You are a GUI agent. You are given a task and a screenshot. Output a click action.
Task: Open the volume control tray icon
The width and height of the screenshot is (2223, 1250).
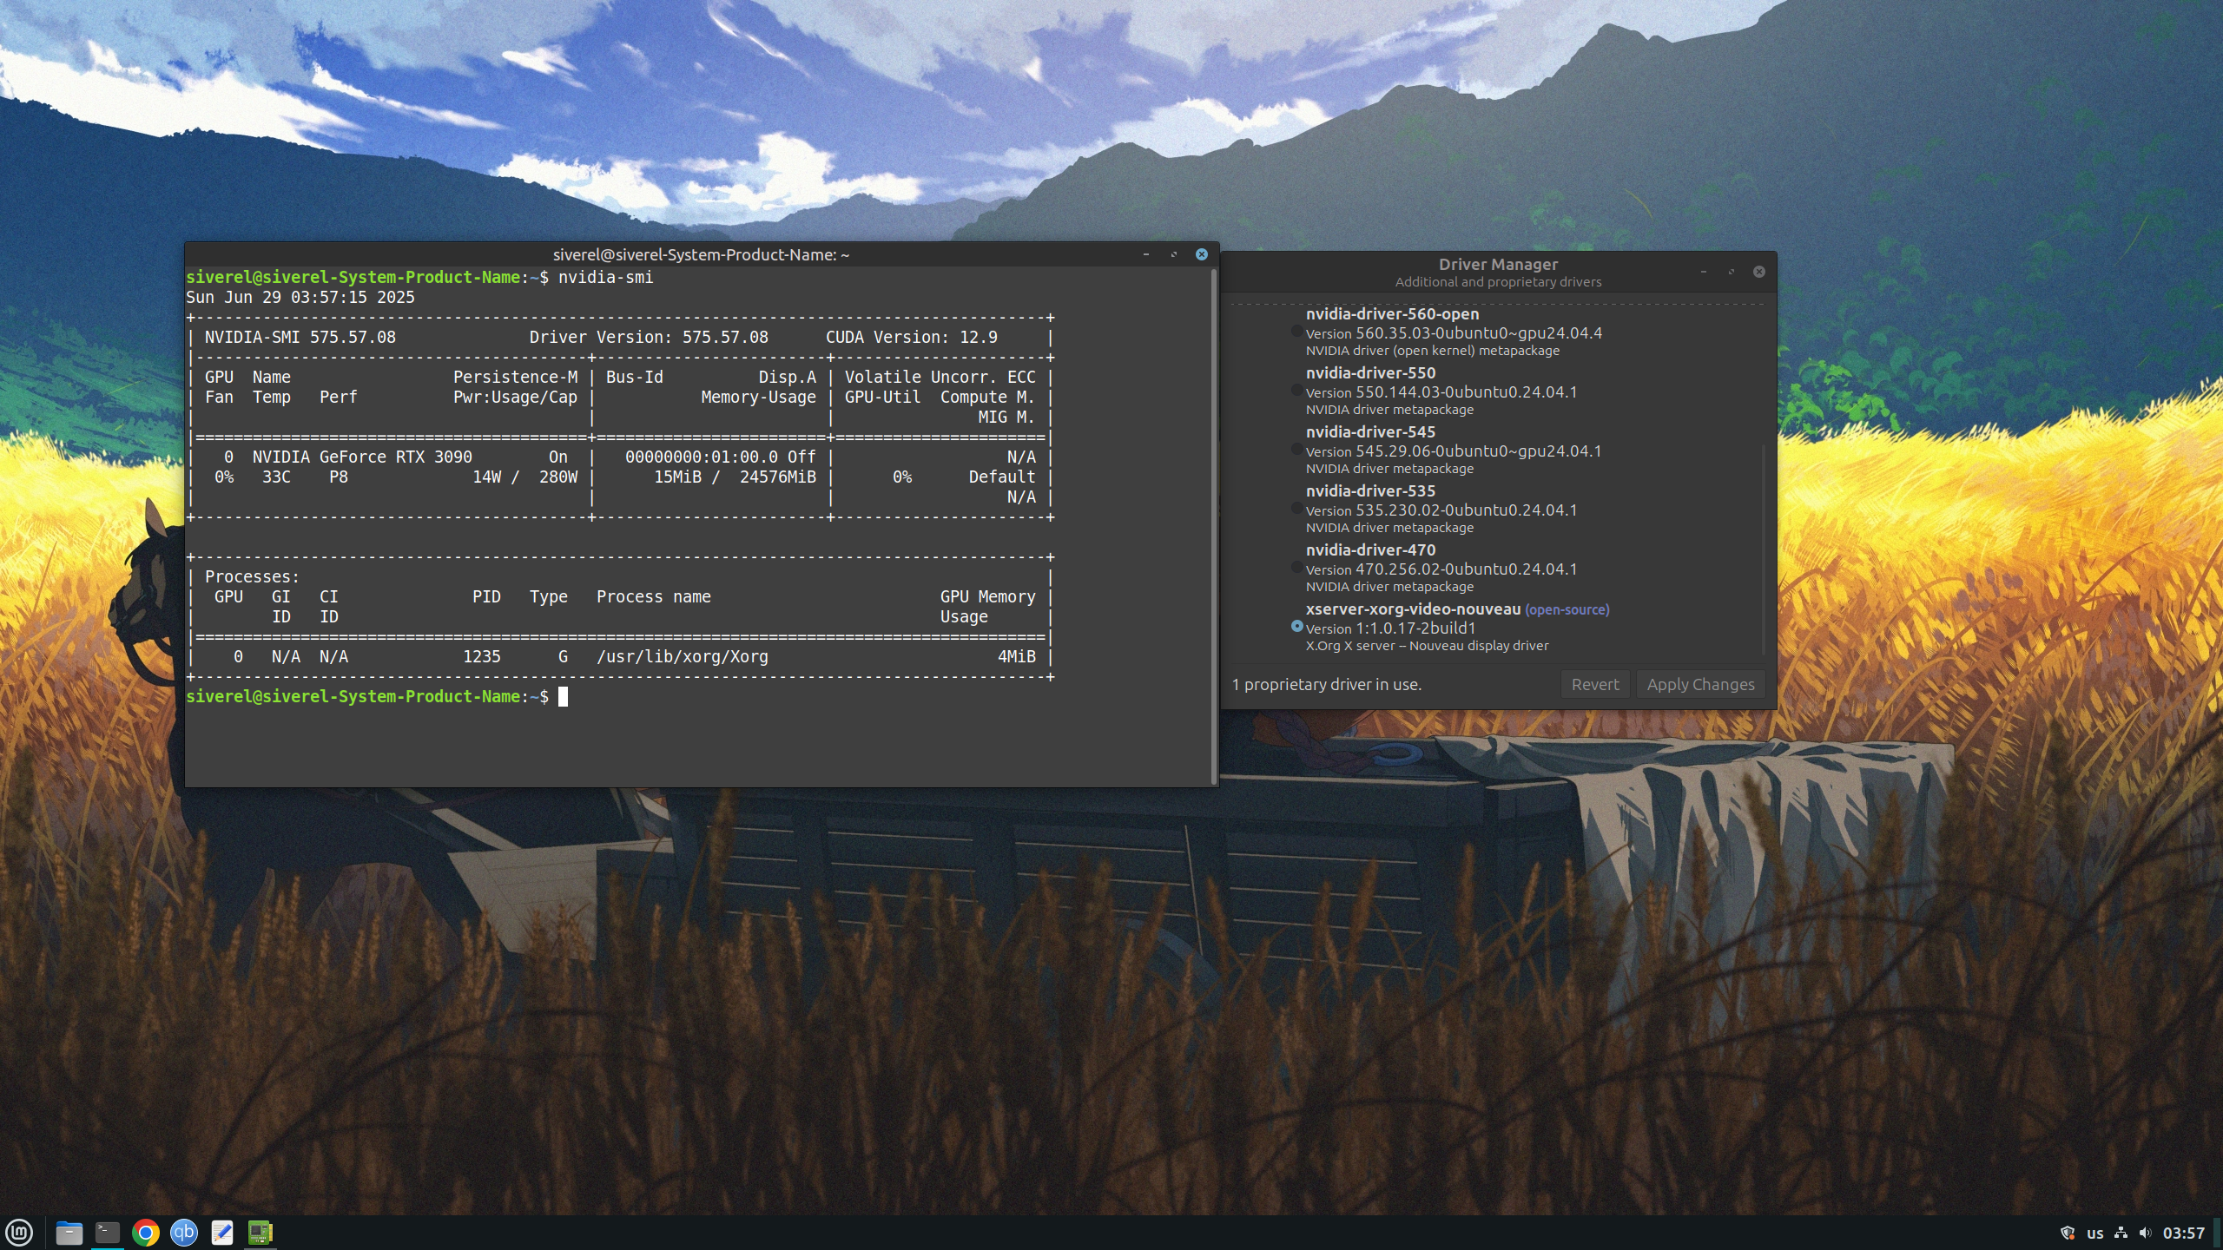click(2145, 1233)
